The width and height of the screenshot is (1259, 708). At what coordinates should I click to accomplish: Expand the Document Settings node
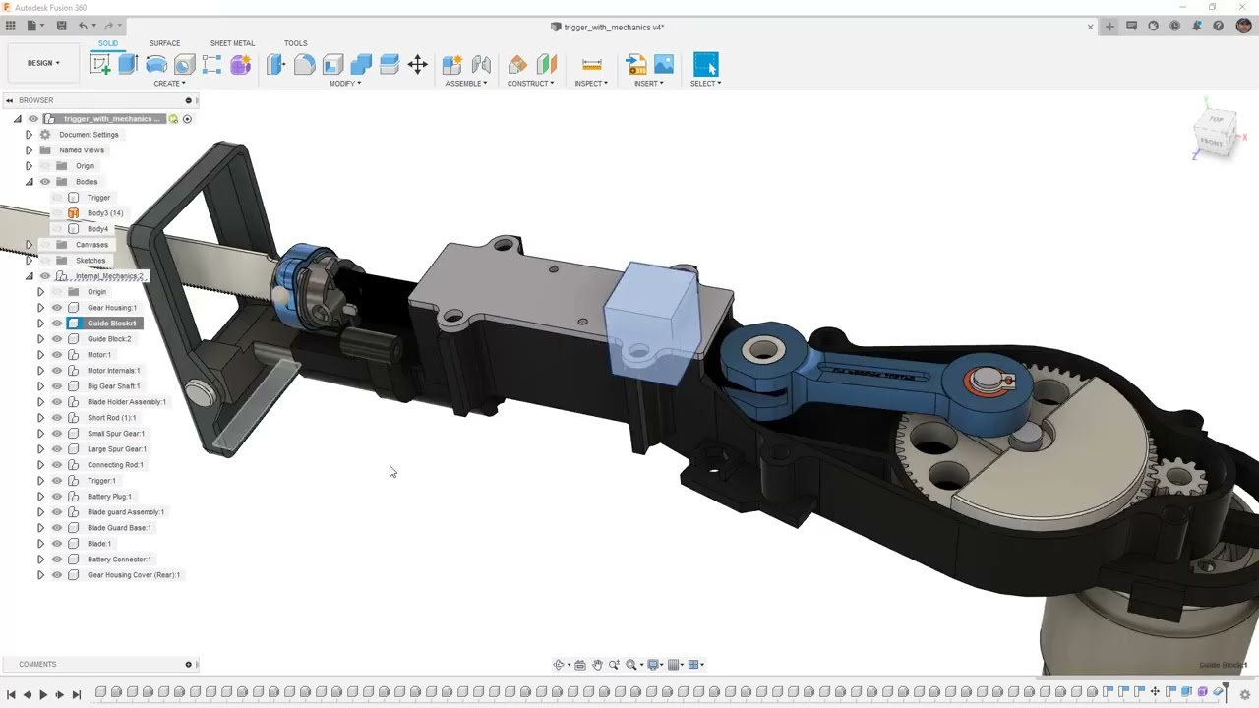(x=29, y=135)
